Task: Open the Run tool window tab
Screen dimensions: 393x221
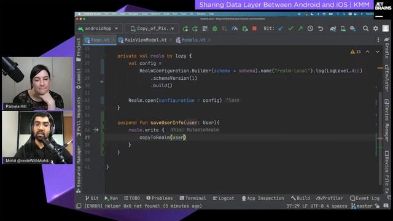Action: [111, 198]
